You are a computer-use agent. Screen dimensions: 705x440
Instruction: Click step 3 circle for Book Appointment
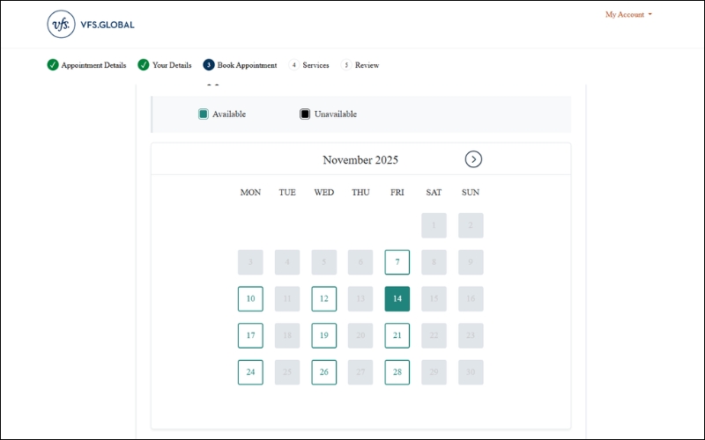(x=209, y=65)
